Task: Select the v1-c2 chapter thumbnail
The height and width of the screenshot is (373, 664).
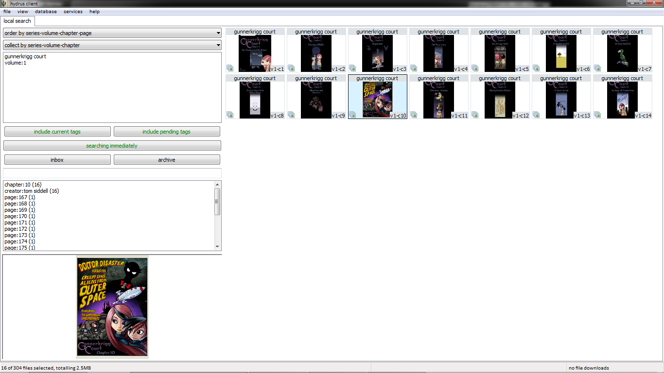Action: click(x=316, y=50)
